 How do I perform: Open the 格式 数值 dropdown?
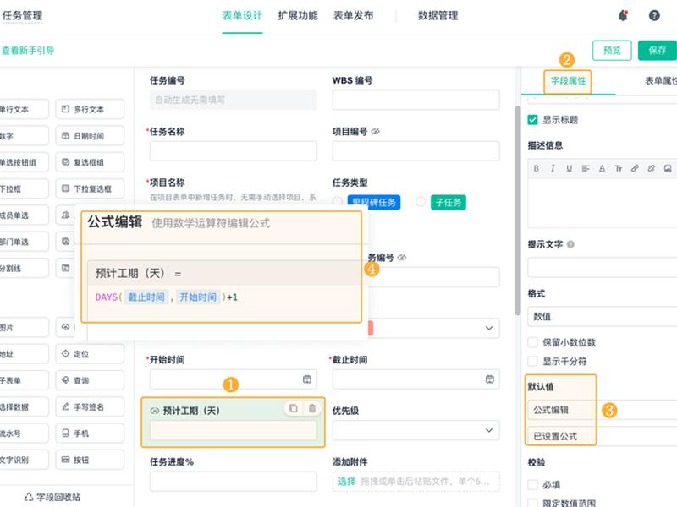point(603,316)
